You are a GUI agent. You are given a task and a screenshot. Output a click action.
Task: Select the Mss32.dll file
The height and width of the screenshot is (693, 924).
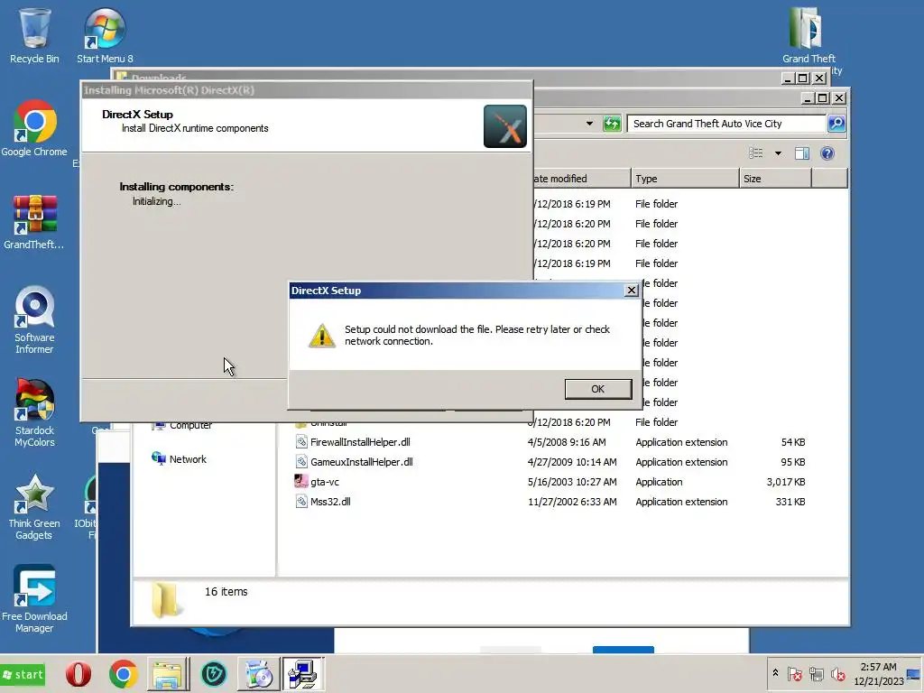[330, 502]
